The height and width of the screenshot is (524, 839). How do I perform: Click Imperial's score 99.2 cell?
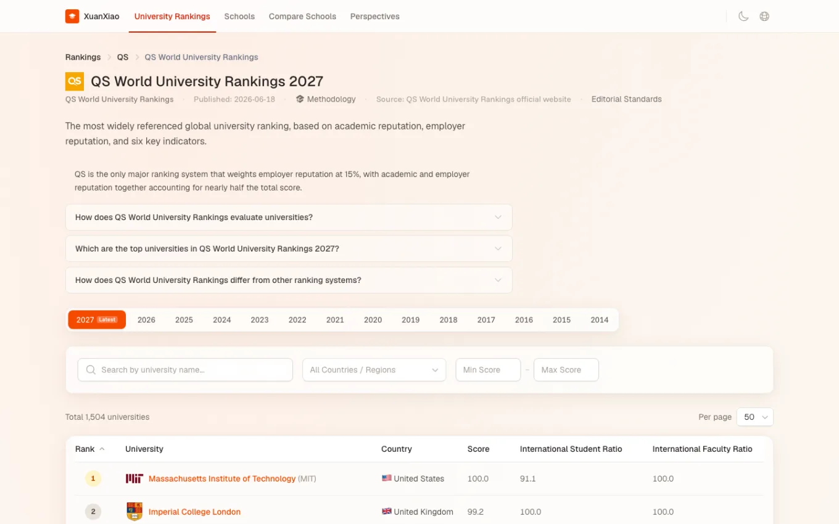click(476, 512)
